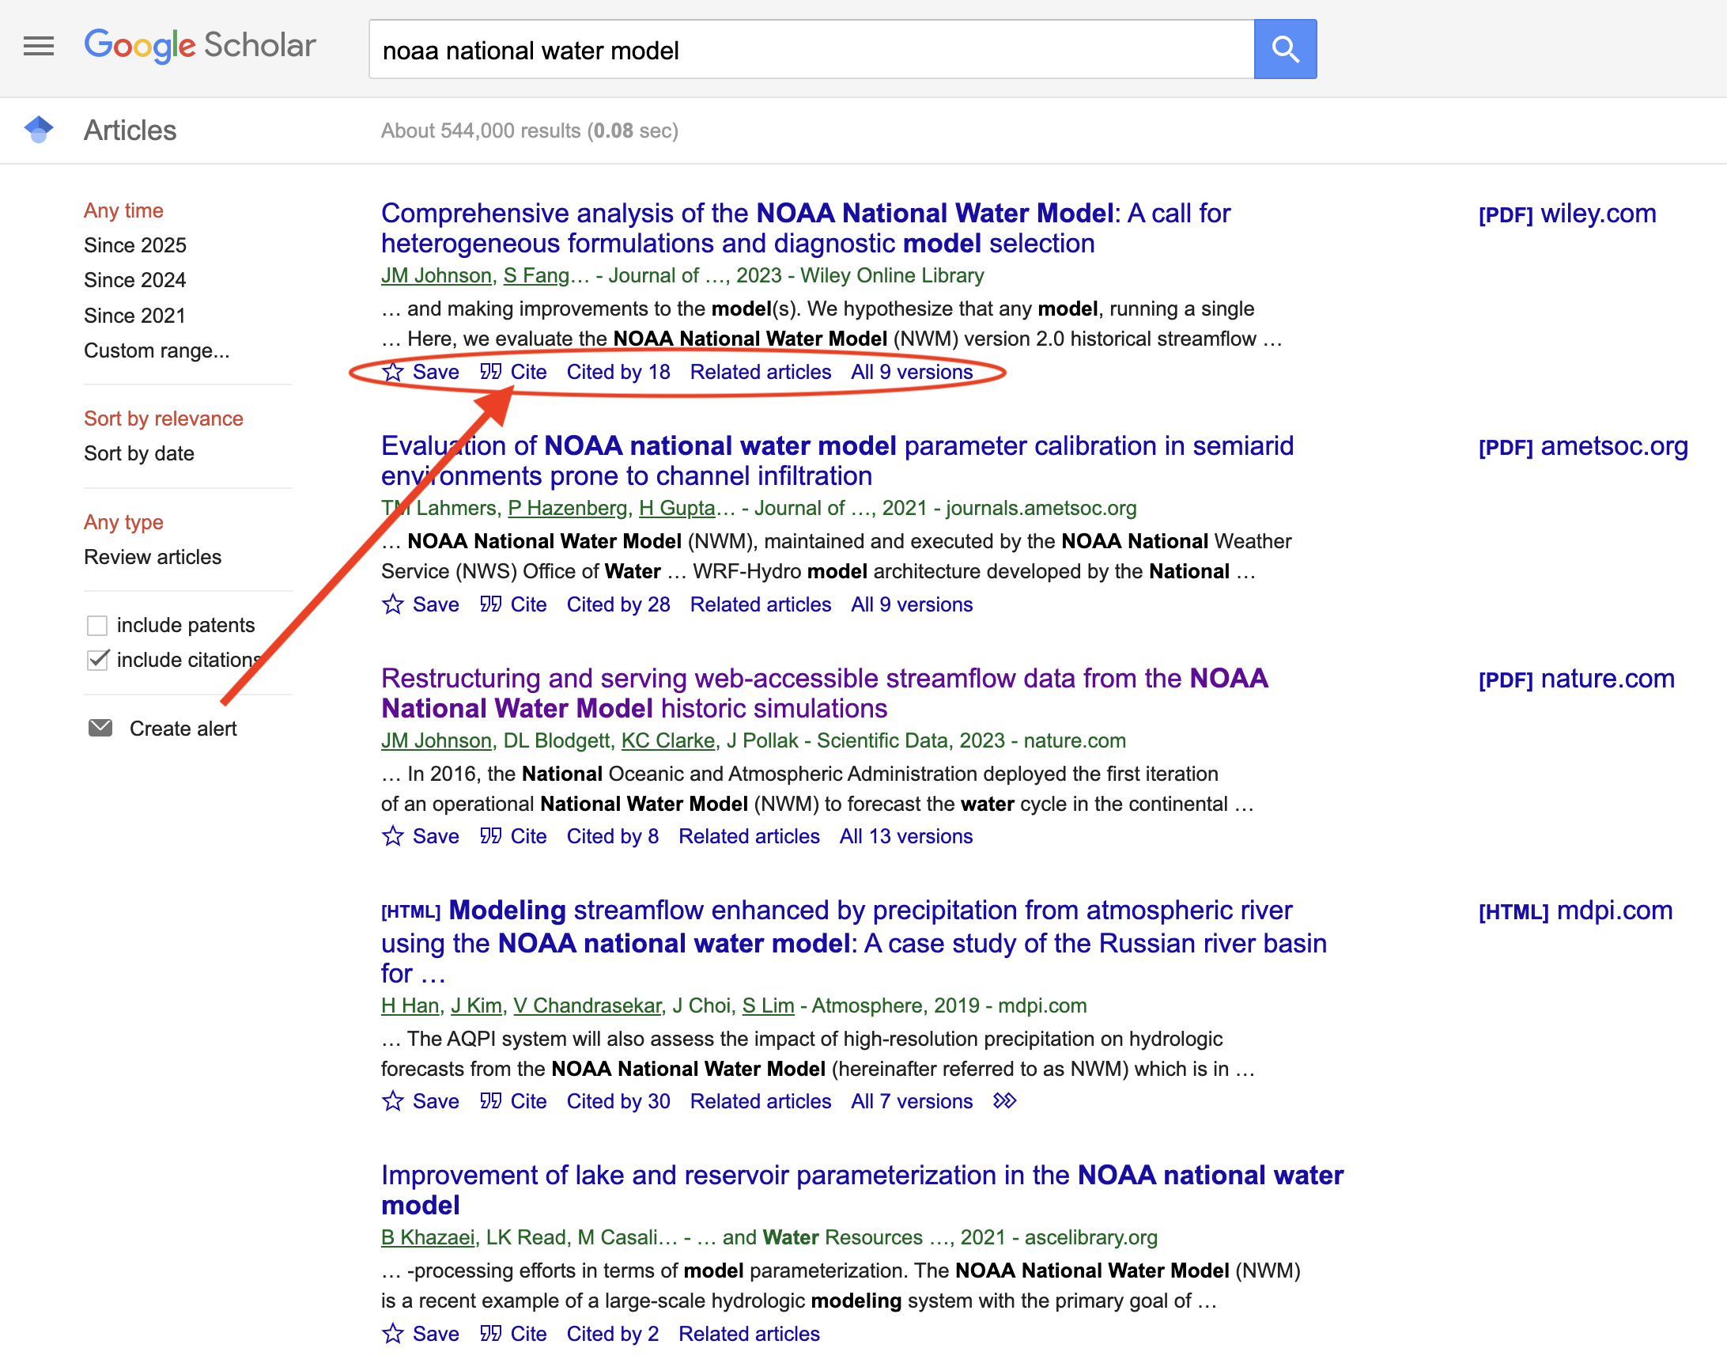Enable the include patents checkbox
The height and width of the screenshot is (1367, 1727).
(96, 625)
